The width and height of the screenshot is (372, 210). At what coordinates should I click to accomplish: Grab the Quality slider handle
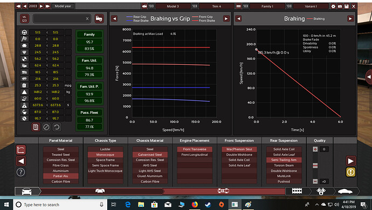coord(315,165)
